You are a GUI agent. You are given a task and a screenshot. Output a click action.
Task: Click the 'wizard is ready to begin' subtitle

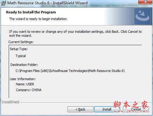click(x=39, y=19)
